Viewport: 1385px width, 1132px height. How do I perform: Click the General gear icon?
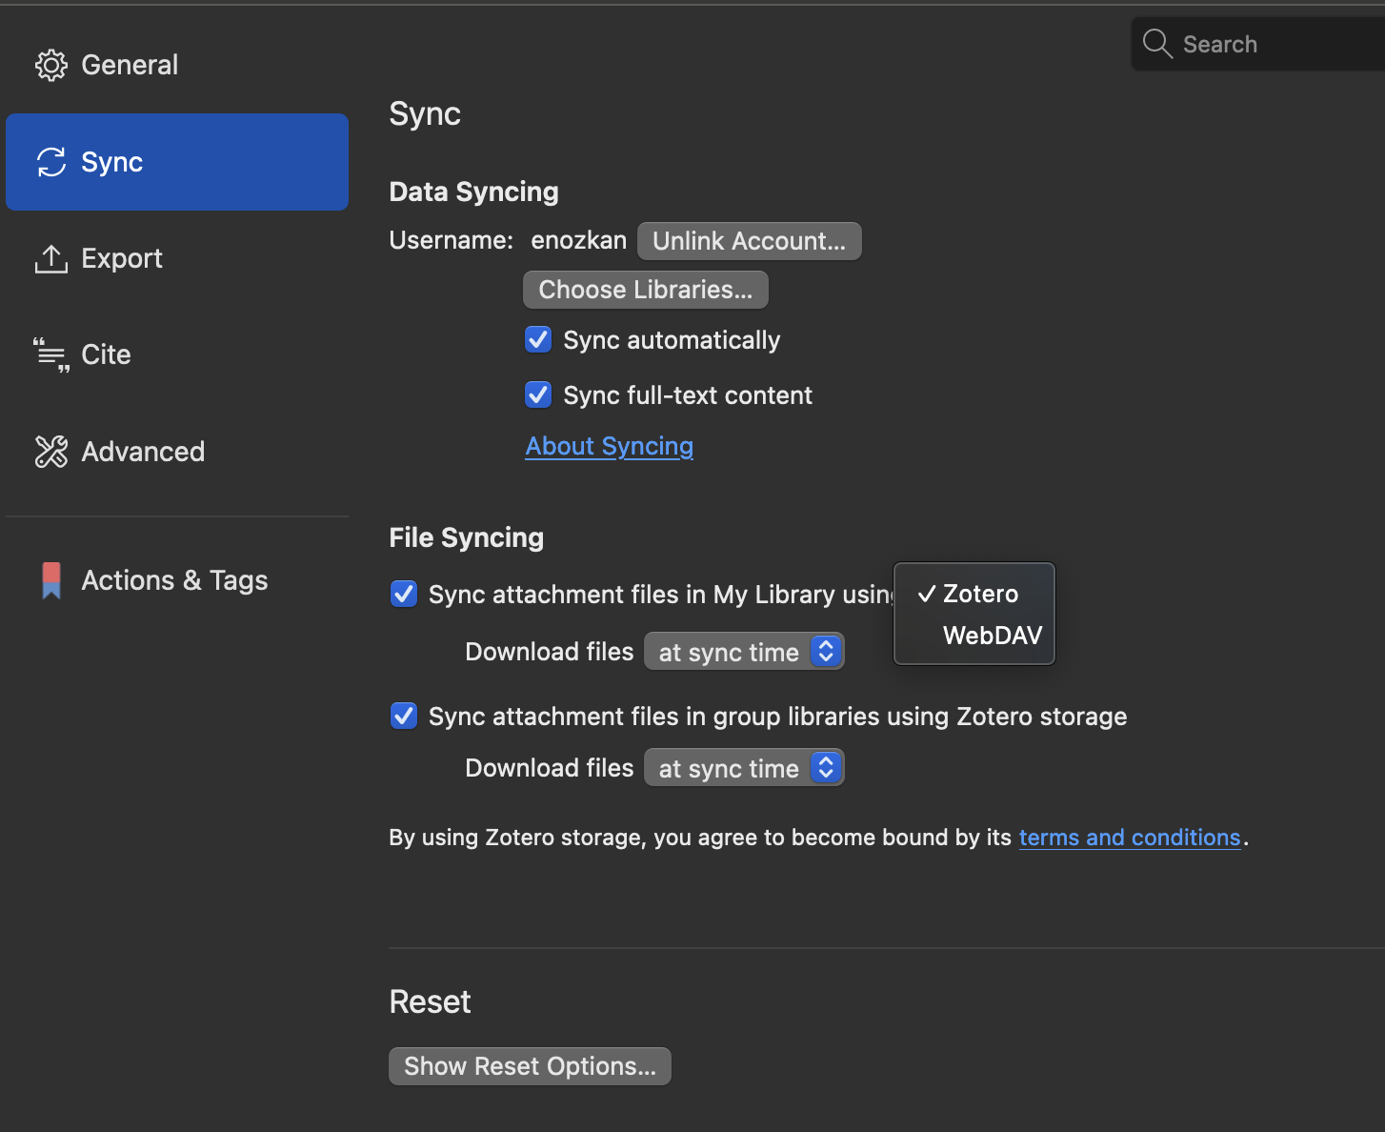[51, 65]
